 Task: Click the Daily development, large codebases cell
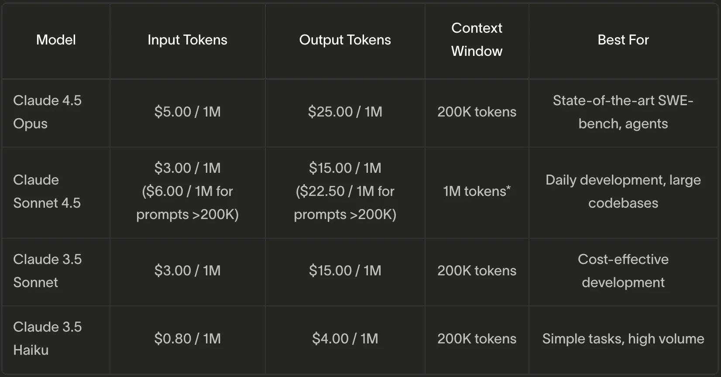click(x=623, y=192)
